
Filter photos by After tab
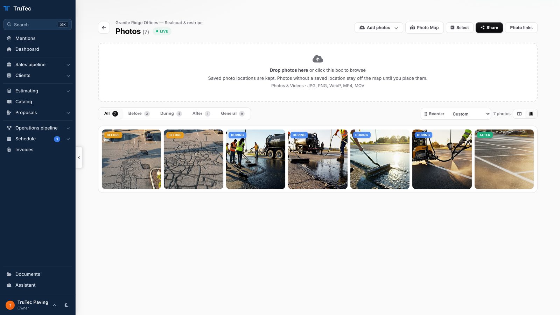pyautogui.click(x=201, y=113)
